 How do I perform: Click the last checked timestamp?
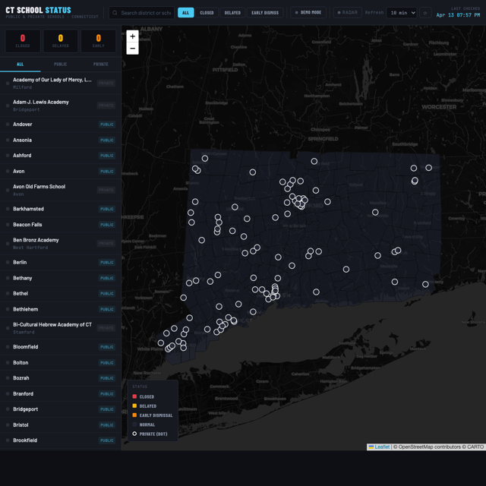point(458,15)
